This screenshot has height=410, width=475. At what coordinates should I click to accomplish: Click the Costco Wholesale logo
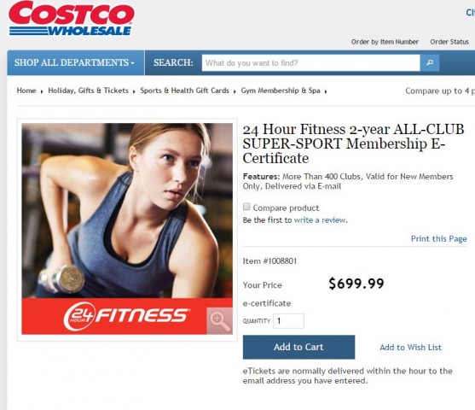point(72,18)
